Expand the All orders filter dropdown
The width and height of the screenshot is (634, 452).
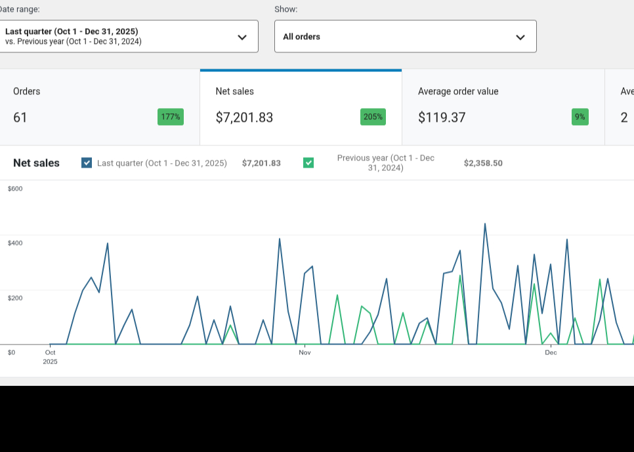pyautogui.click(x=405, y=37)
